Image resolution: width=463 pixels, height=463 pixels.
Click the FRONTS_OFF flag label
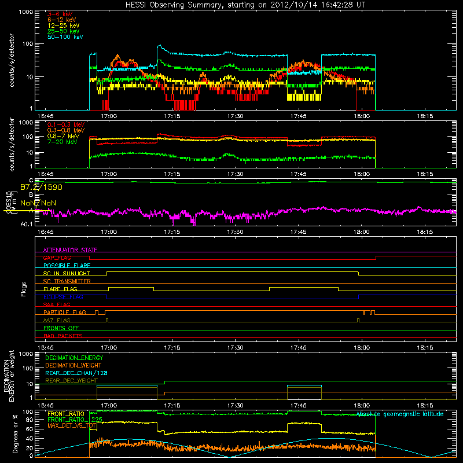[61, 328]
